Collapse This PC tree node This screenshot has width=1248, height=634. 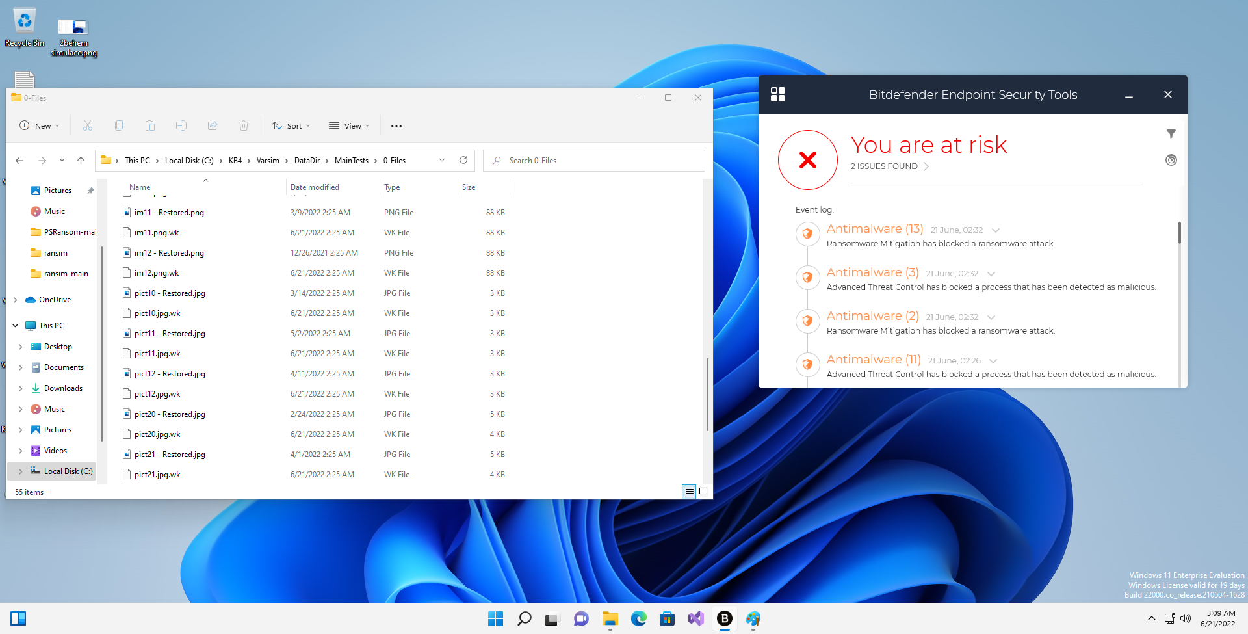coord(16,325)
